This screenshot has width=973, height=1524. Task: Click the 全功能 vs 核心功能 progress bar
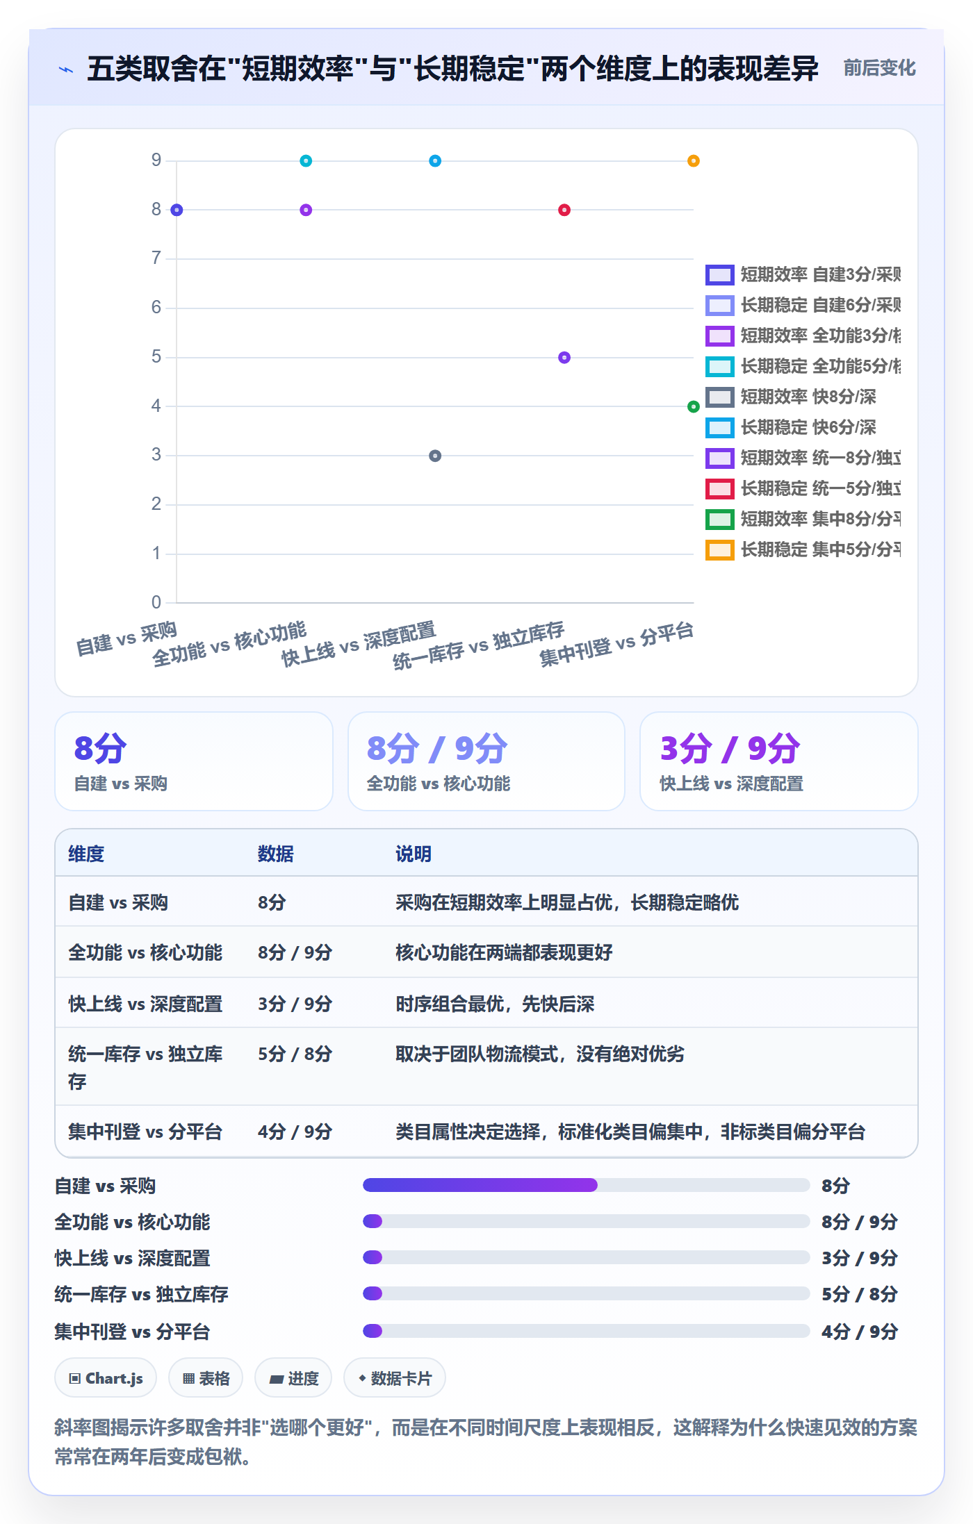(x=587, y=1221)
